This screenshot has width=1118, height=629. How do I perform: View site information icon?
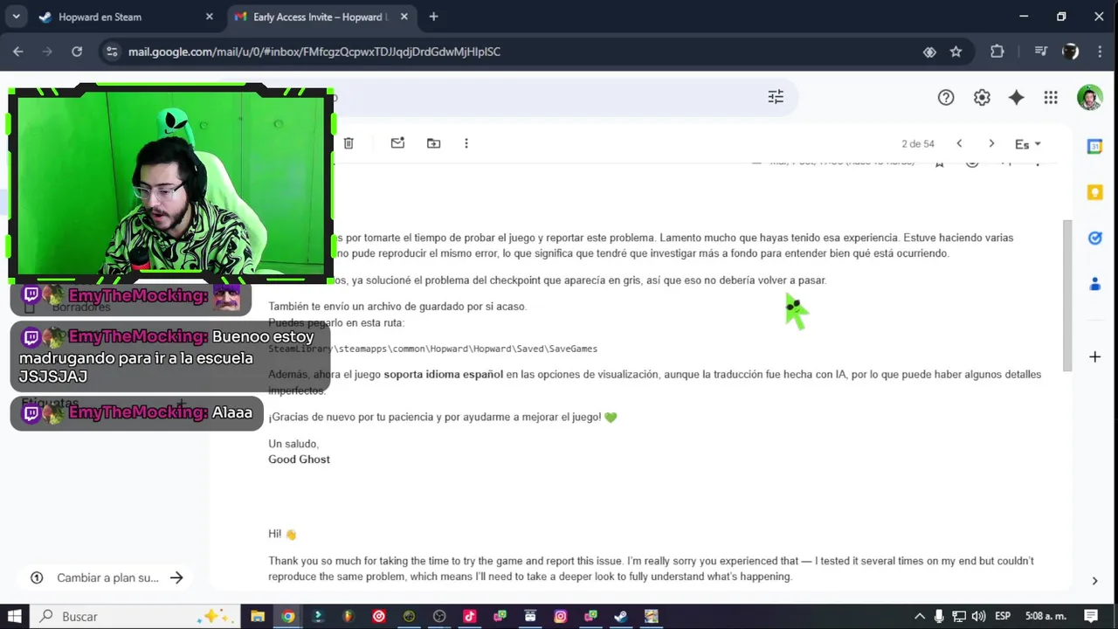coord(111,52)
